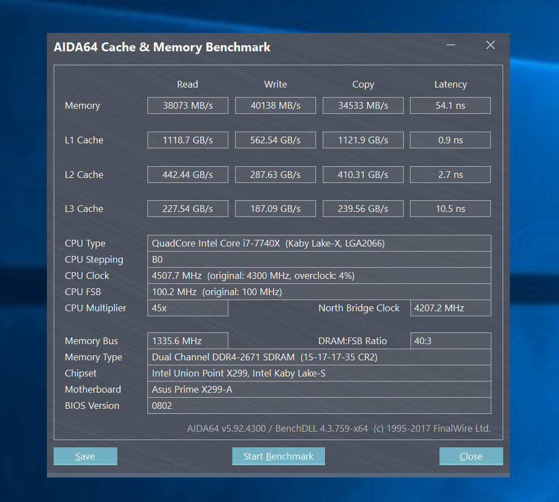The width and height of the screenshot is (559, 502).
Task: Click L3 Cache Latency 10.5 ns
Action: (450, 209)
